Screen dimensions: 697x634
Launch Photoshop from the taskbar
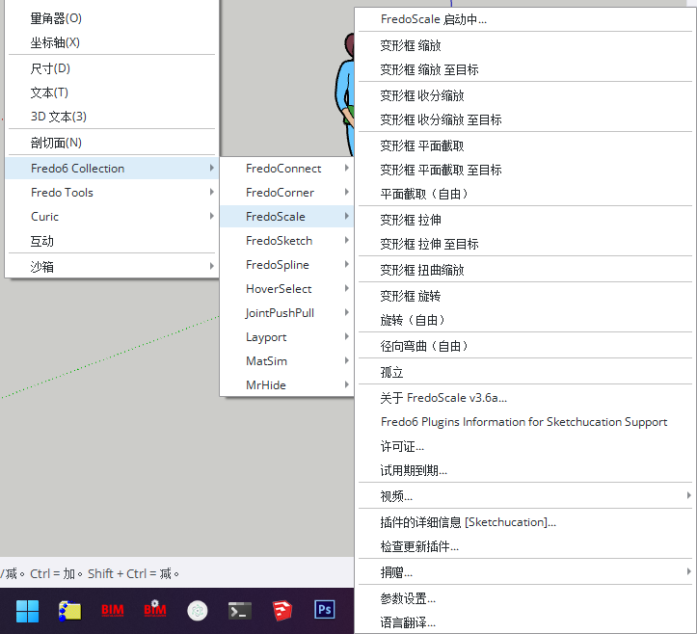(325, 610)
